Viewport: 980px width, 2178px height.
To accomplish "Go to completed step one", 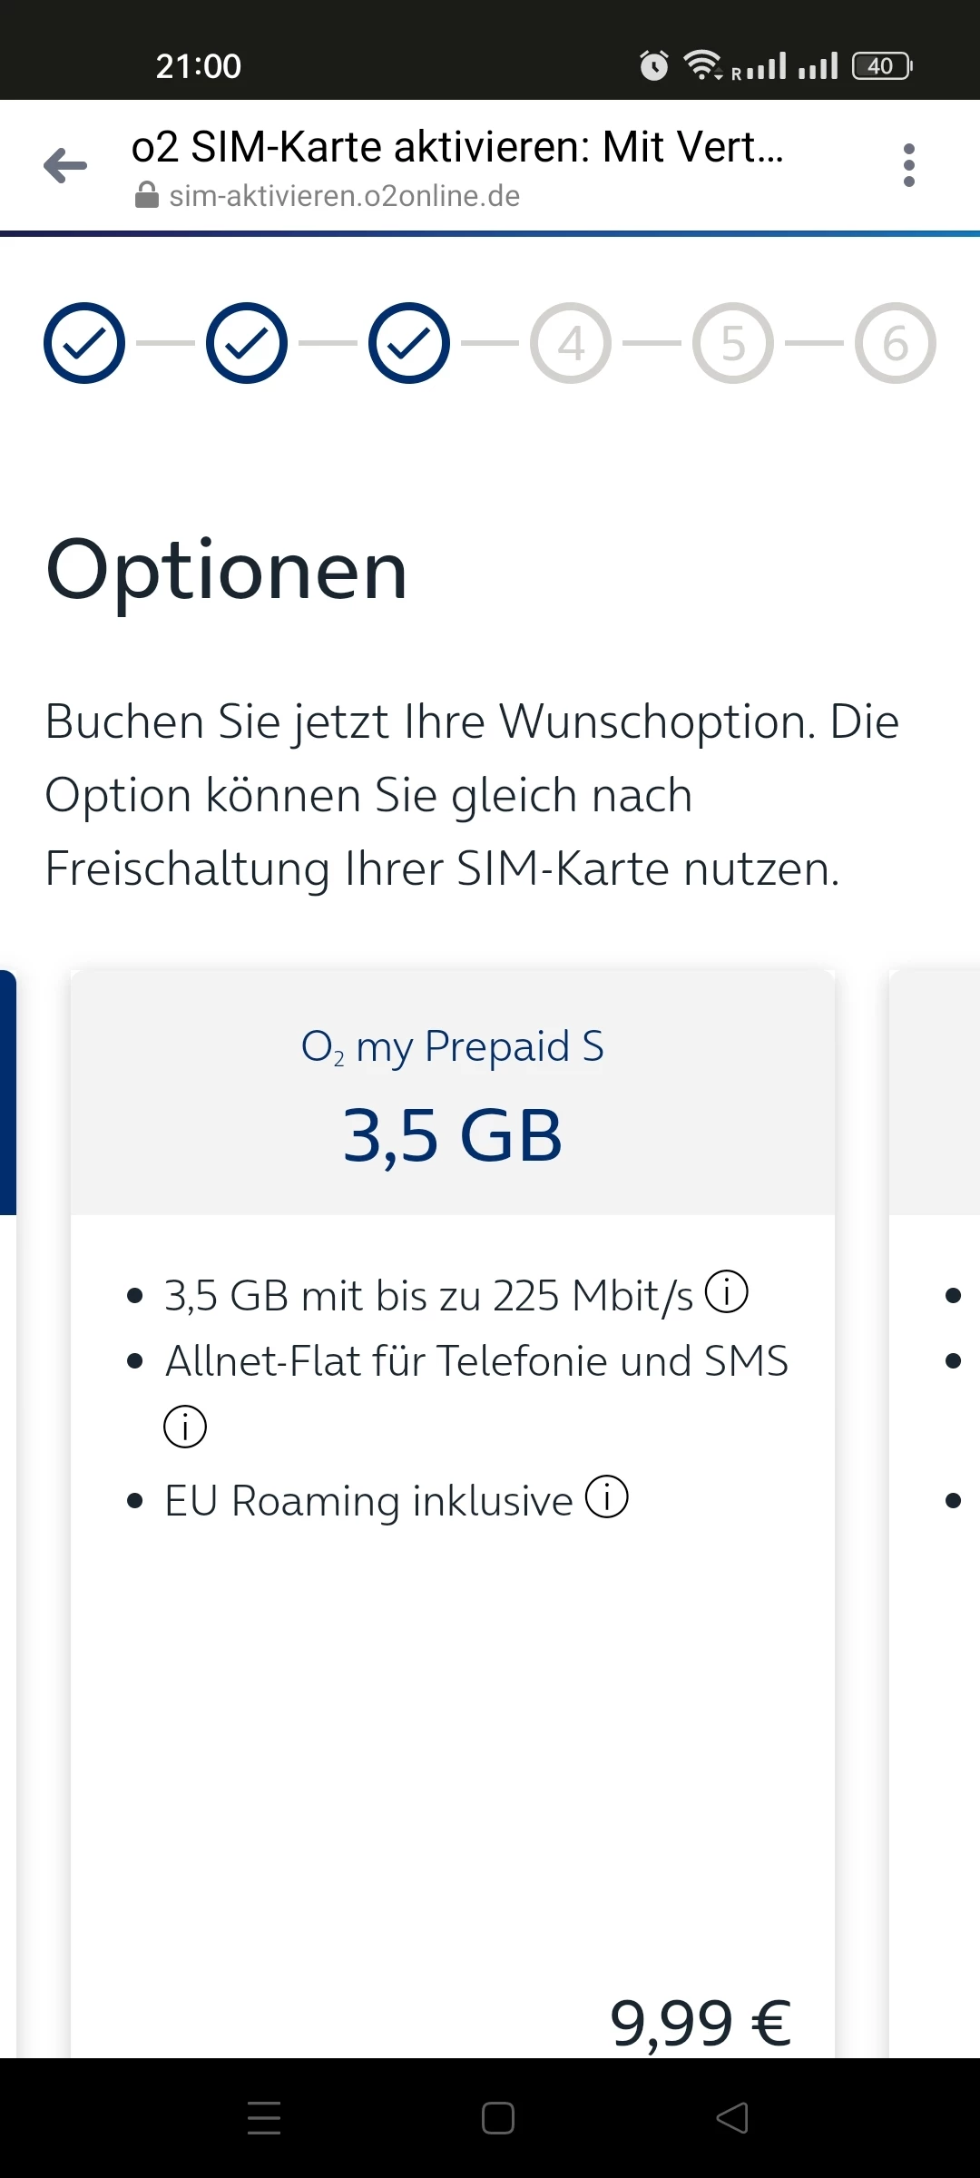I will [84, 343].
